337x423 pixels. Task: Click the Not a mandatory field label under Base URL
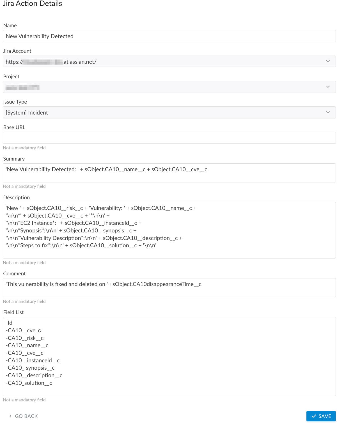(x=24, y=148)
